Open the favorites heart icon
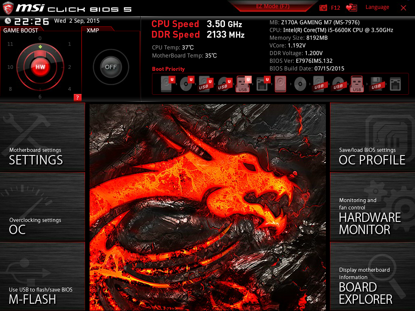415x311 pixels. pos(351,8)
